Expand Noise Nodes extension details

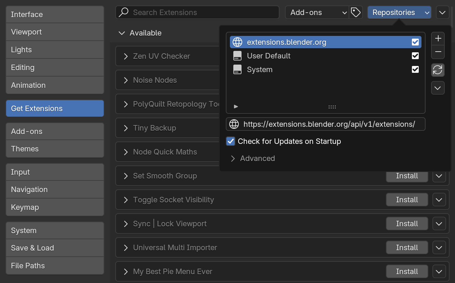coord(126,80)
